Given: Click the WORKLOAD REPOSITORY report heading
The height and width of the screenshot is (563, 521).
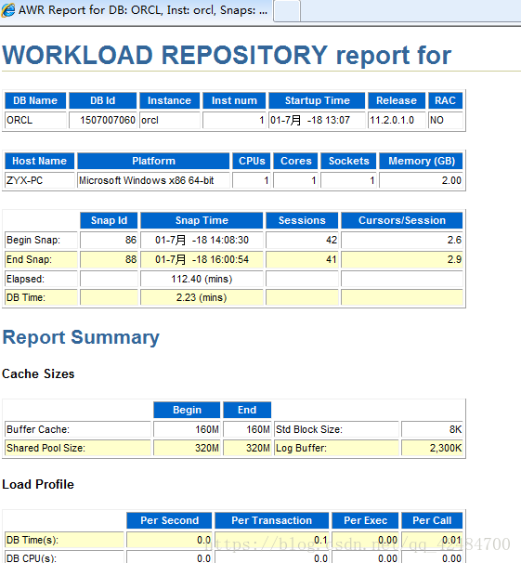Looking at the screenshot, I should 227,56.
